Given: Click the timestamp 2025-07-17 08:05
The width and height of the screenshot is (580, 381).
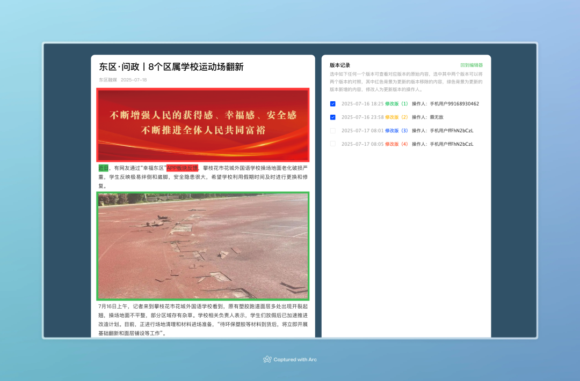Looking at the screenshot, I should pos(362,144).
